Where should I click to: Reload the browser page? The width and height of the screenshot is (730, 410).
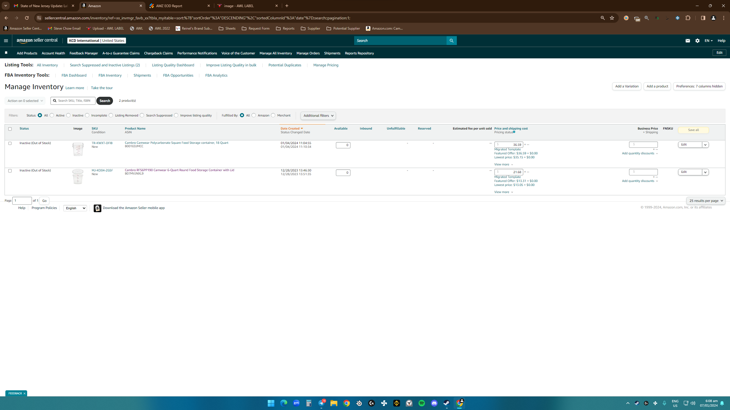[x=27, y=18]
